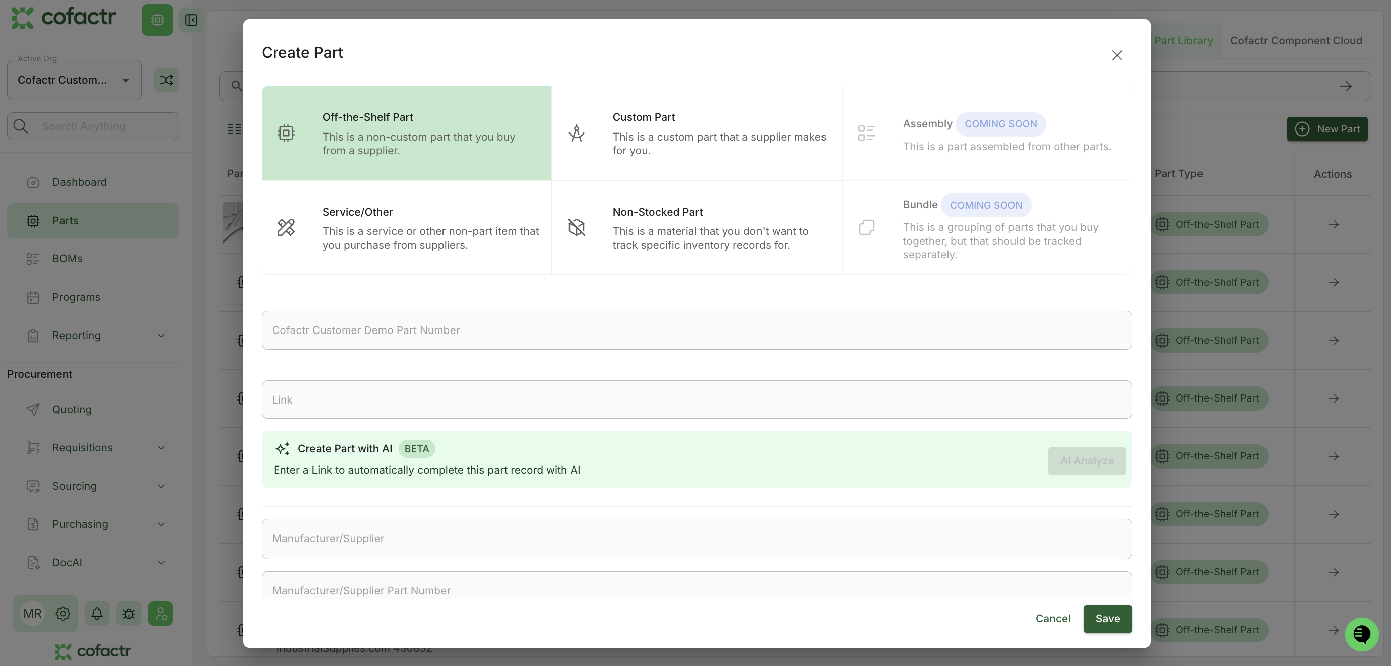This screenshot has width=1391, height=666.
Task: Click the AI sparkle icon
Action: pos(282,448)
